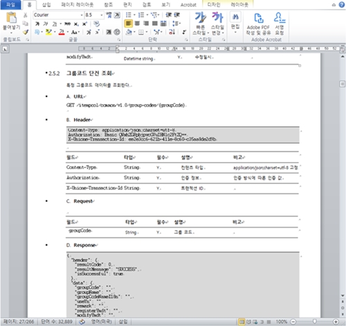Apply left paragraph alignment
346x326 pixels.
(x=128, y=24)
